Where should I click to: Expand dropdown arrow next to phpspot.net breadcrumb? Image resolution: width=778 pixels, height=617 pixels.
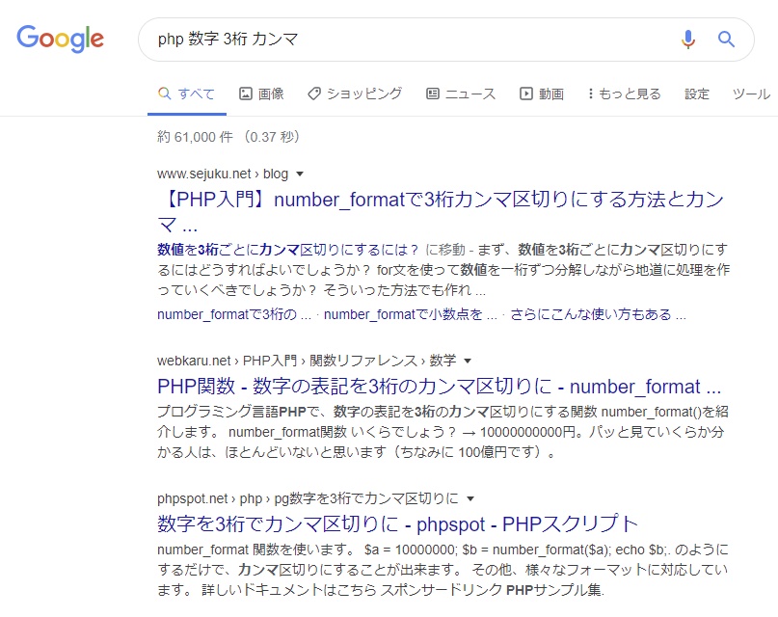point(470,498)
